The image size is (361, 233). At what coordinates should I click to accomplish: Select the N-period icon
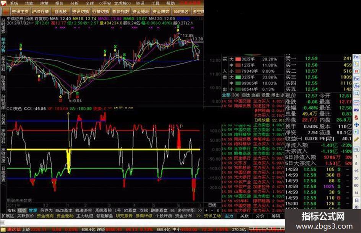coord(356,193)
